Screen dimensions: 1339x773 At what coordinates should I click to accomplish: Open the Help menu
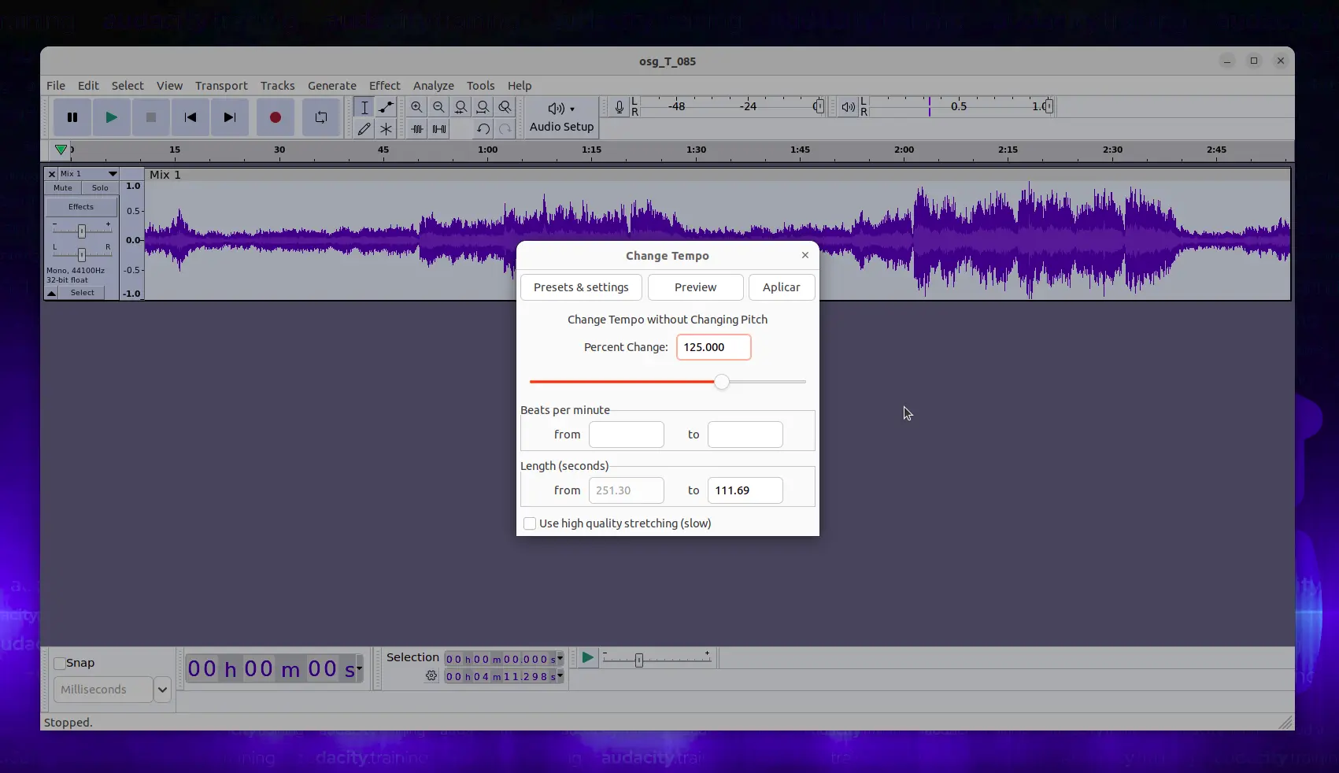(520, 86)
